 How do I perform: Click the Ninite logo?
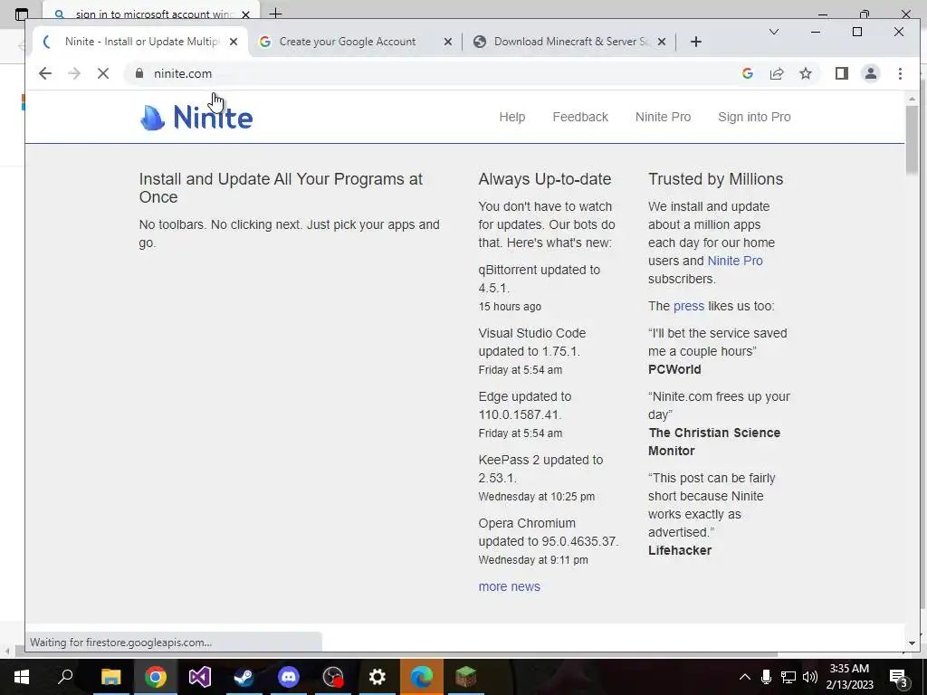[196, 117]
